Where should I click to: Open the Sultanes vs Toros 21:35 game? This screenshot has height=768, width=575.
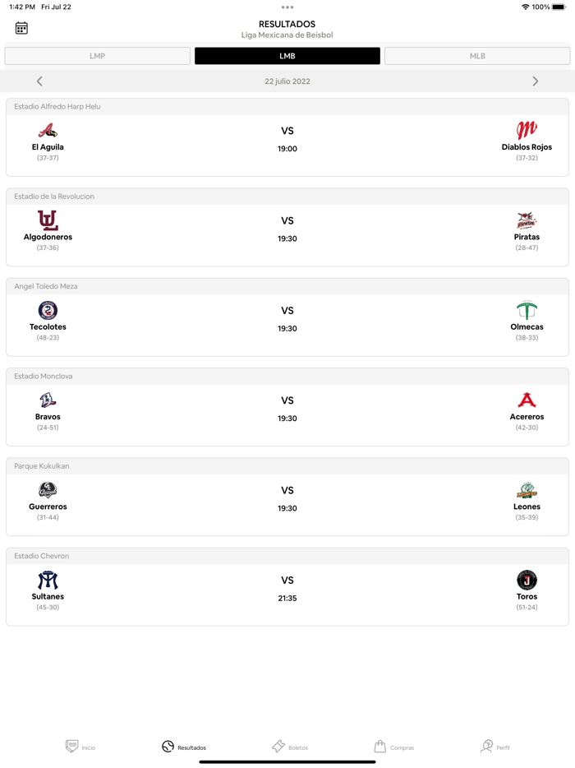[x=287, y=590]
